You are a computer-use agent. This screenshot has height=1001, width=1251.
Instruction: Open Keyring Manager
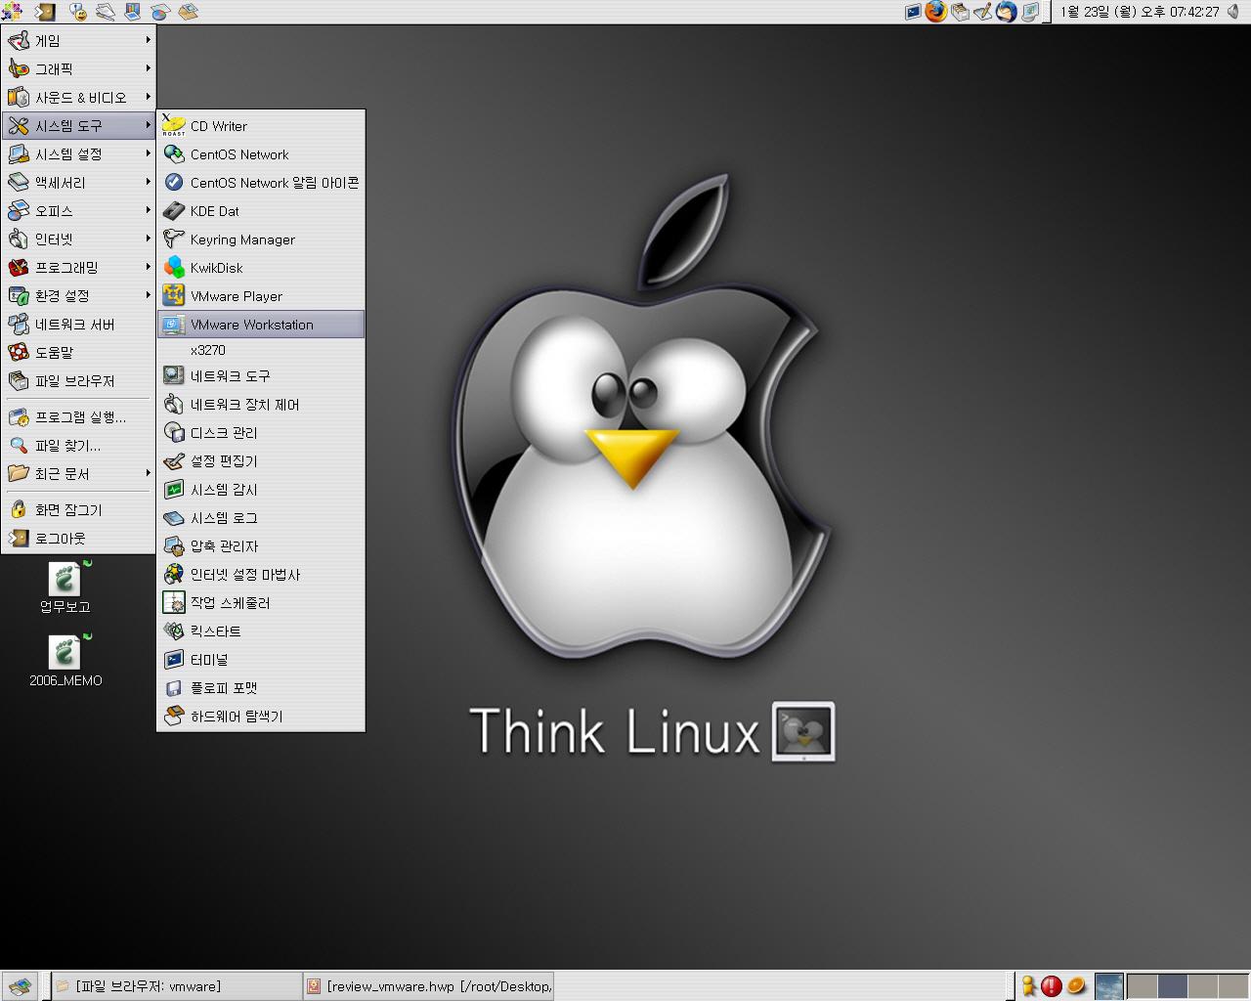click(x=261, y=239)
